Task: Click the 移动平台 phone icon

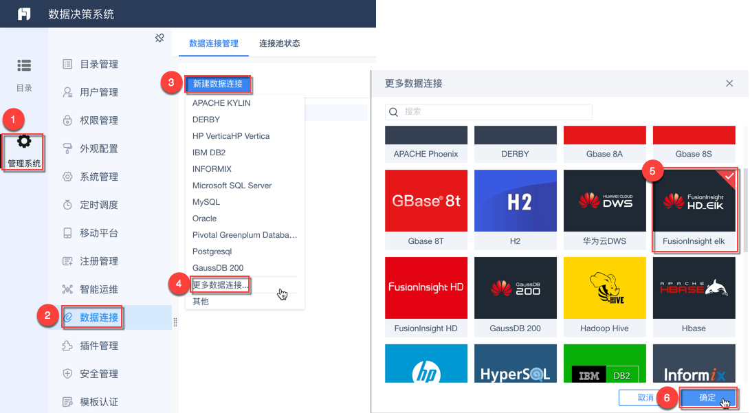Action: click(x=67, y=233)
